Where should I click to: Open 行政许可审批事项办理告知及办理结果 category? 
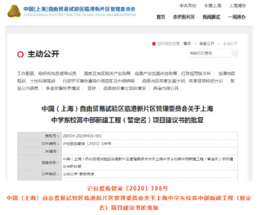[98, 81]
